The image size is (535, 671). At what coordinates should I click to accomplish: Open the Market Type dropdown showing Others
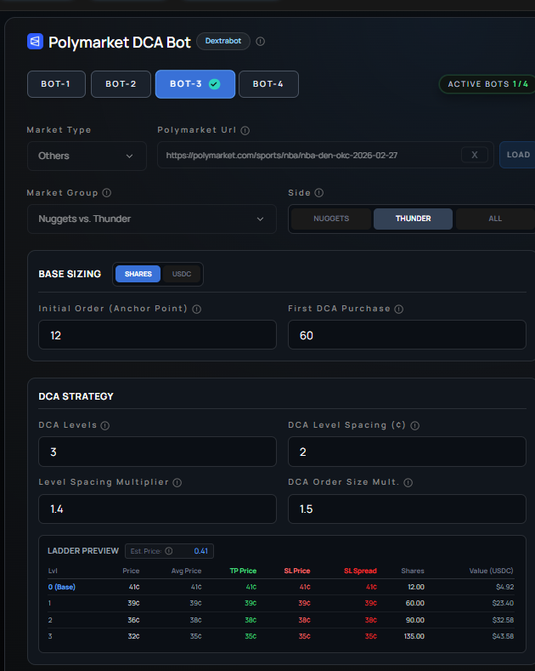pyautogui.click(x=87, y=156)
